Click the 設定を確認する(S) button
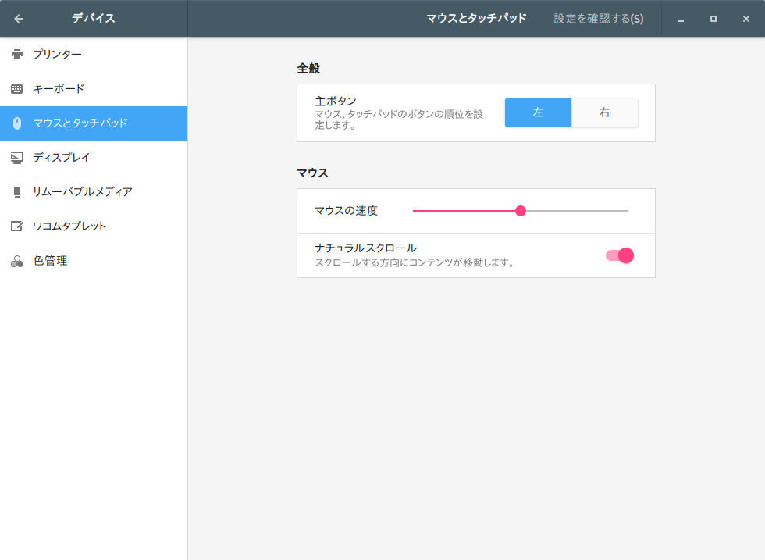Image resolution: width=765 pixels, height=560 pixels. pos(597,18)
